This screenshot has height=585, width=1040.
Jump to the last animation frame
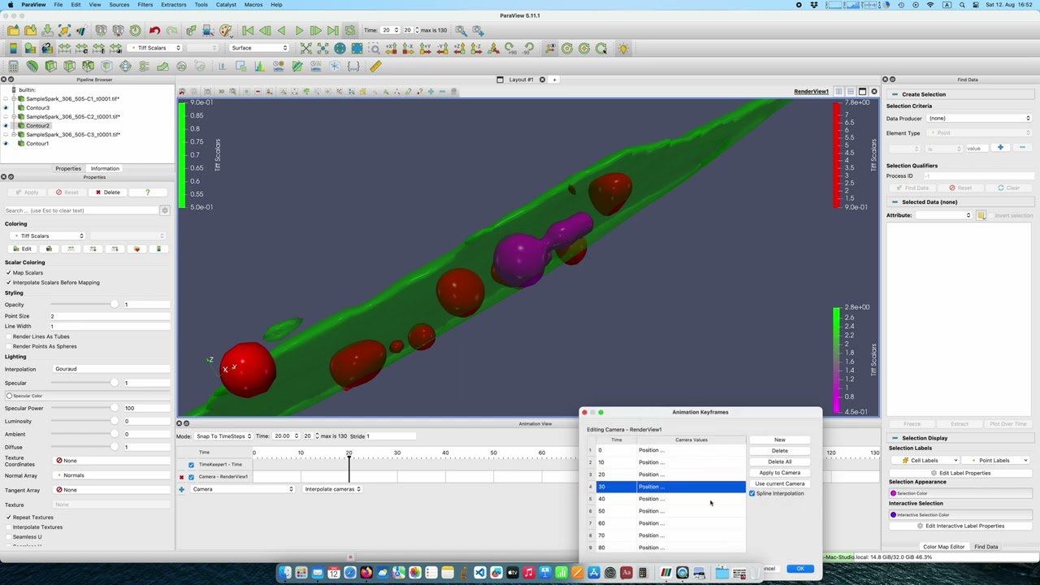(332, 30)
